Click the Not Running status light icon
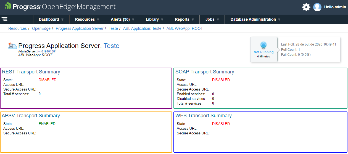The image size is (348, 154). pyautogui.click(x=263, y=45)
